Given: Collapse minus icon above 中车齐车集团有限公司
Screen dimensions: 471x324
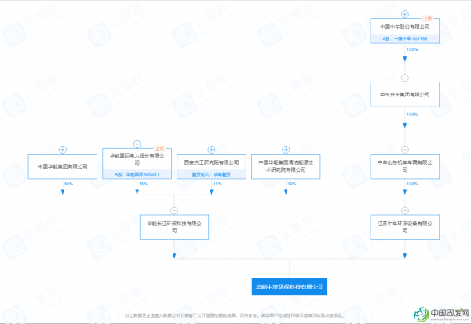Looking at the screenshot, I should tap(405, 77).
